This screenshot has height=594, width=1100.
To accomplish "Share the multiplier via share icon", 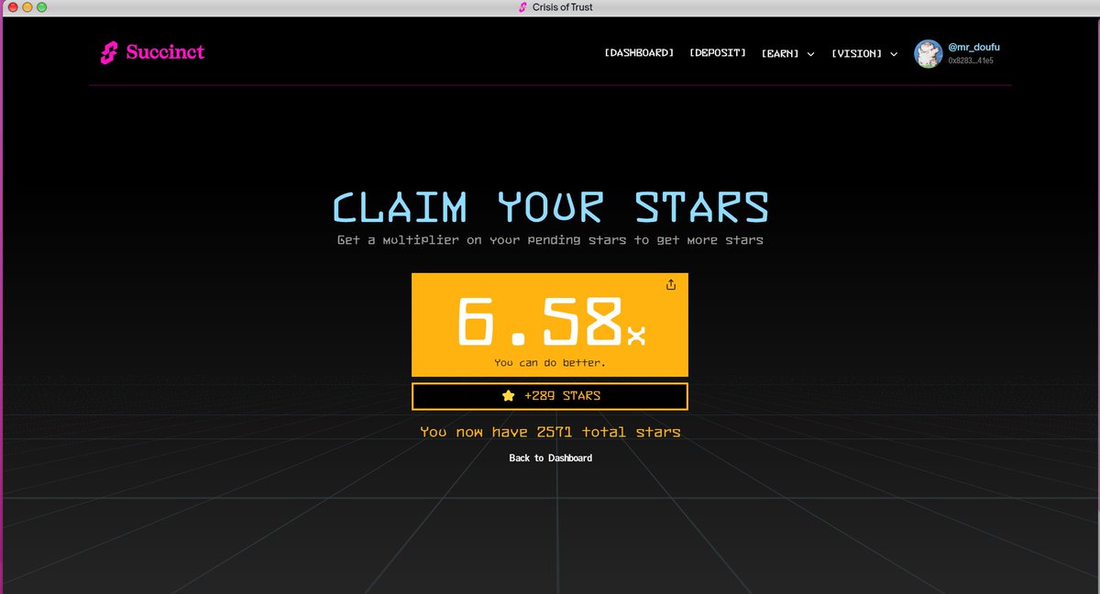I will point(671,285).
